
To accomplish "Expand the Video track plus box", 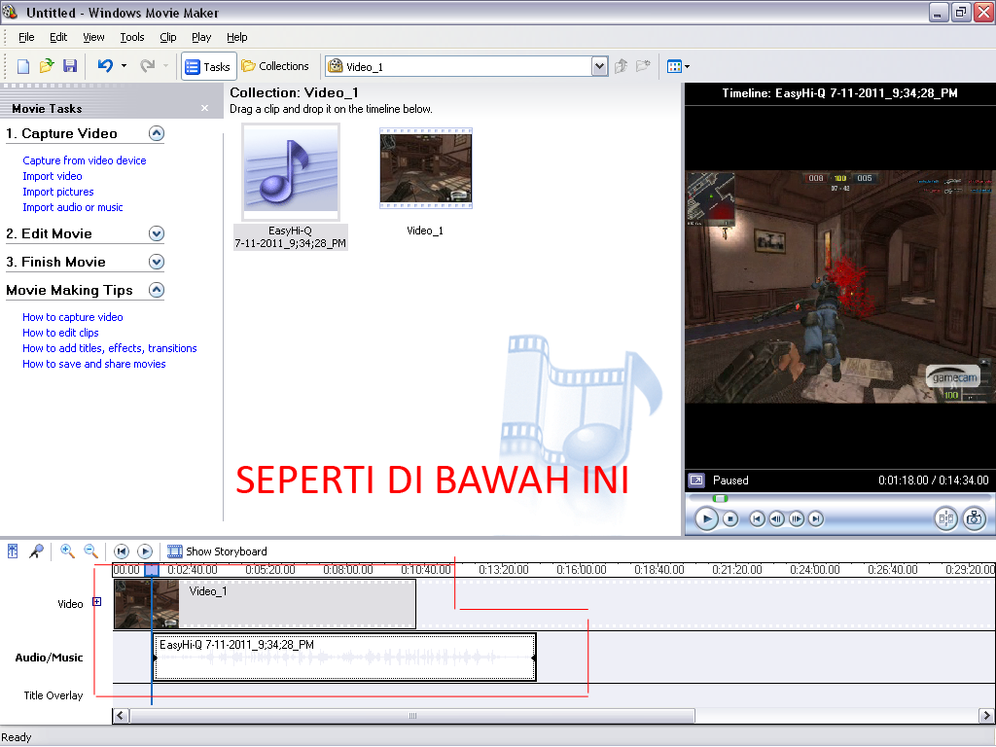I will (x=96, y=601).
